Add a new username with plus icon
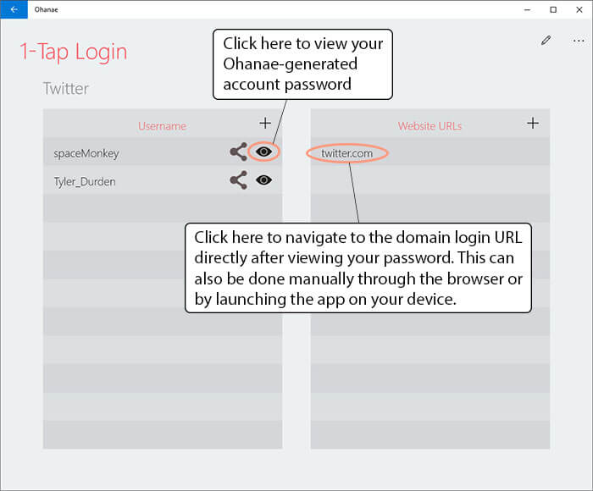The height and width of the screenshot is (491, 593). tap(265, 123)
